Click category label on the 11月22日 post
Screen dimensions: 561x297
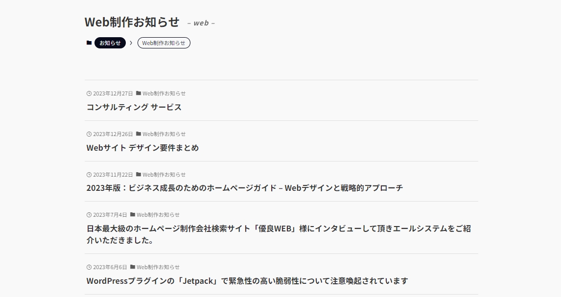pos(164,175)
